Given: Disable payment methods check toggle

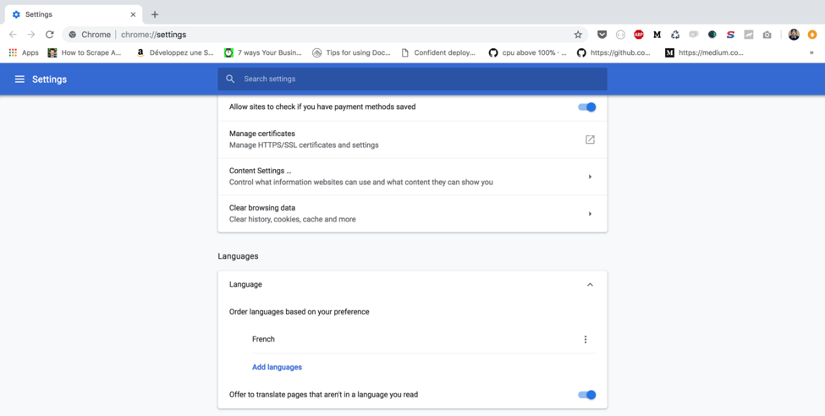Looking at the screenshot, I should (586, 107).
